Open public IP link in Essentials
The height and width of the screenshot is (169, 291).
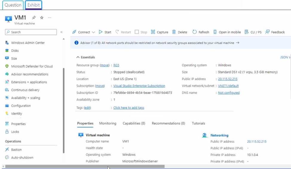(x=228, y=79)
